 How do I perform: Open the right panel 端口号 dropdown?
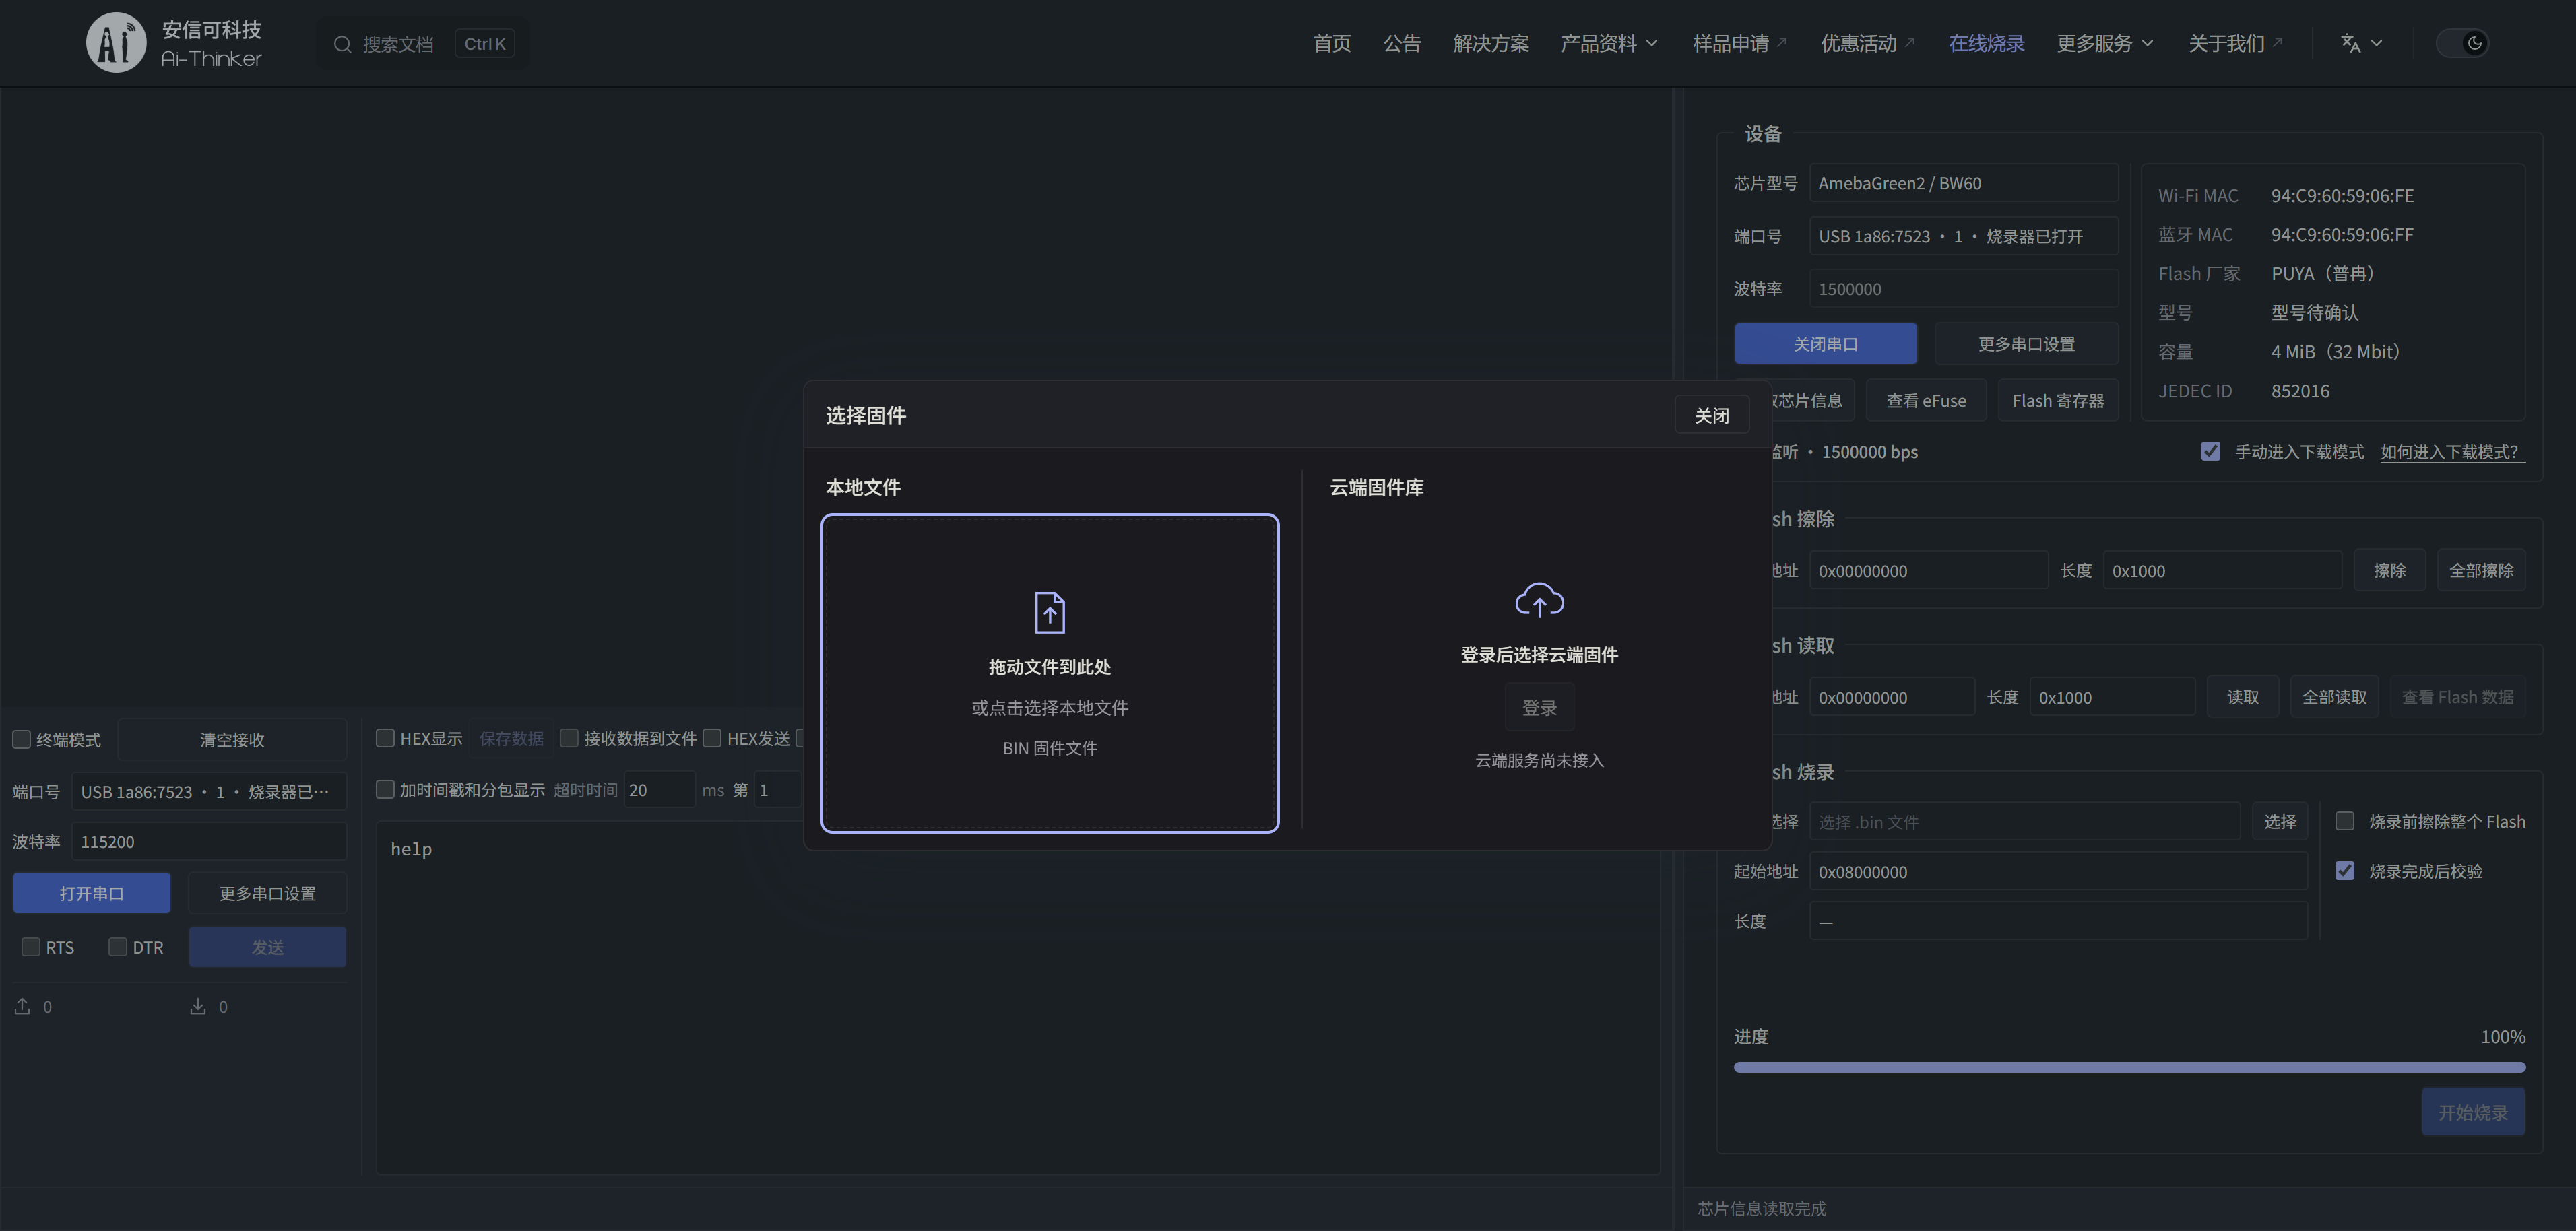coord(1963,236)
